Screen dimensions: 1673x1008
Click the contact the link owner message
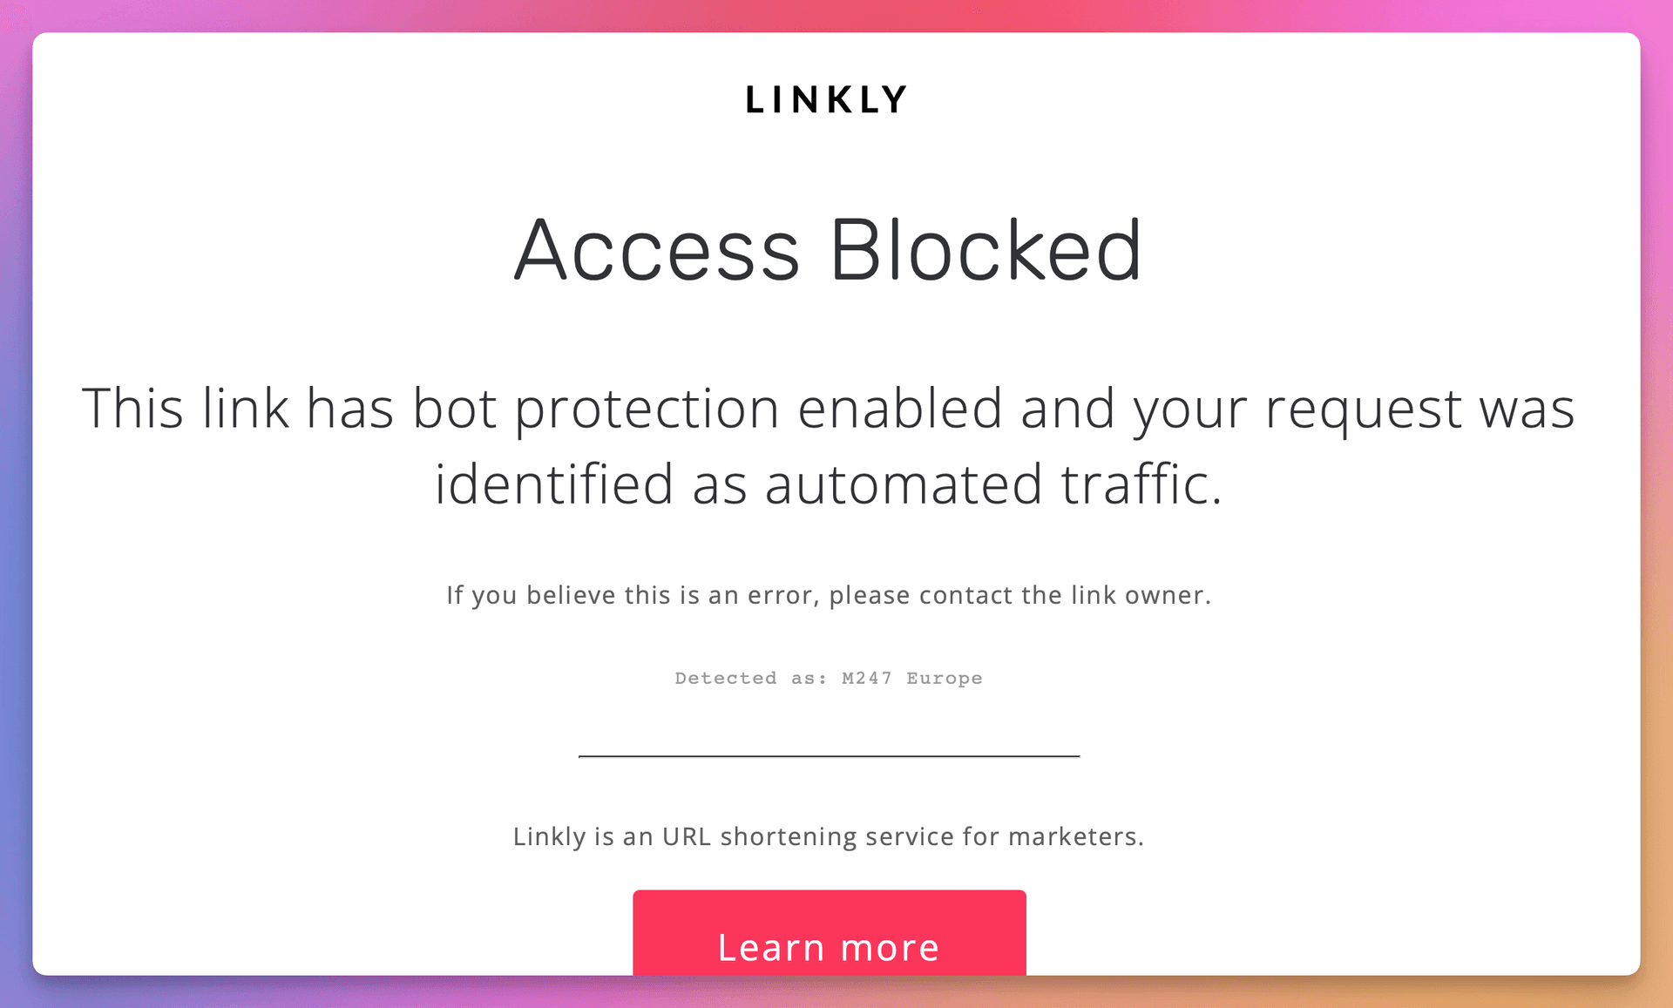point(828,595)
